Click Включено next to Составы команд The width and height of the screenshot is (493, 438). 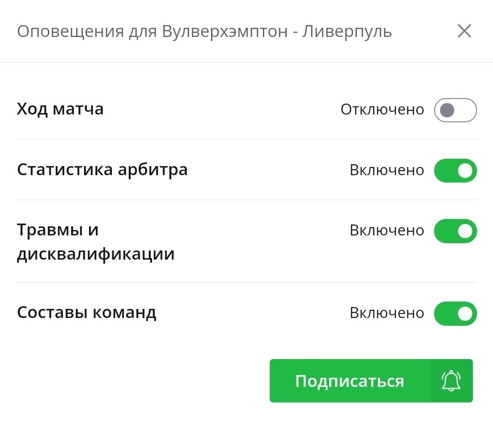click(x=387, y=313)
